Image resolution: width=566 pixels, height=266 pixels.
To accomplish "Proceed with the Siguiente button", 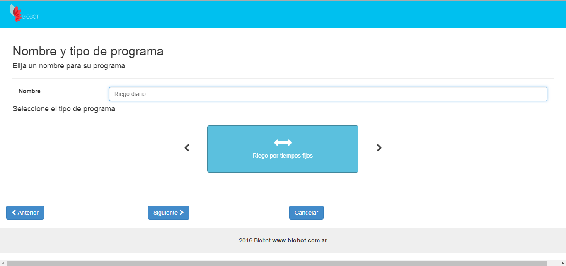I will click(x=168, y=213).
